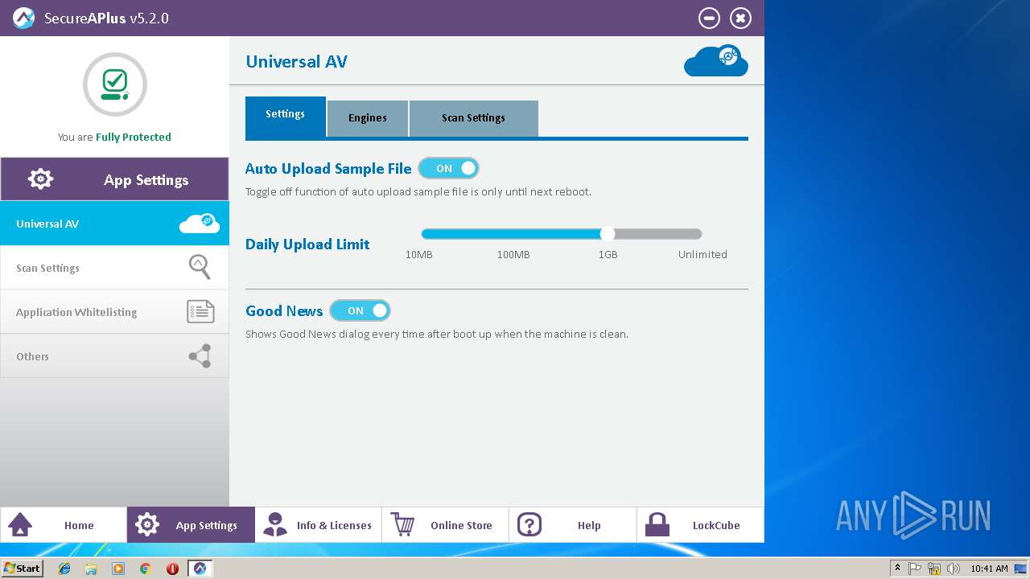Viewport: 1030px width, 579px height.
Task: Click the Auto Upload Sample File label
Action: [x=328, y=169]
